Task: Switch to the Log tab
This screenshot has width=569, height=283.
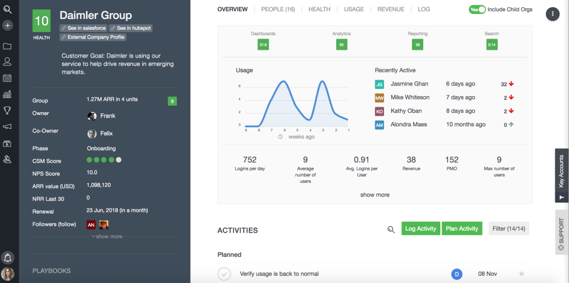Action: click(x=424, y=9)
